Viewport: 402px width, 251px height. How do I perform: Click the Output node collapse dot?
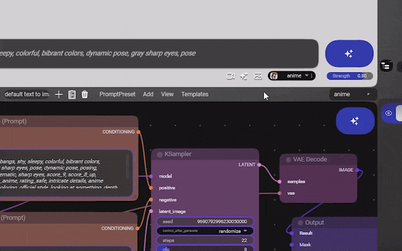click(x=300, y=223)
